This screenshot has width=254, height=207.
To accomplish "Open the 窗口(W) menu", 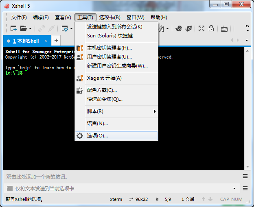I will [x=136, y=17].
